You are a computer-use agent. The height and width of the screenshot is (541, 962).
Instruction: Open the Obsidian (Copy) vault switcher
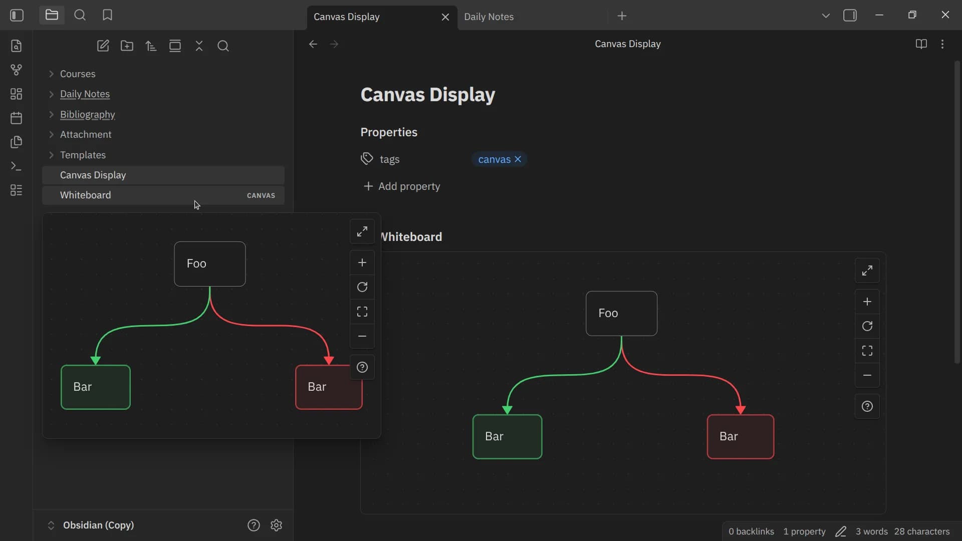(92, 525)
